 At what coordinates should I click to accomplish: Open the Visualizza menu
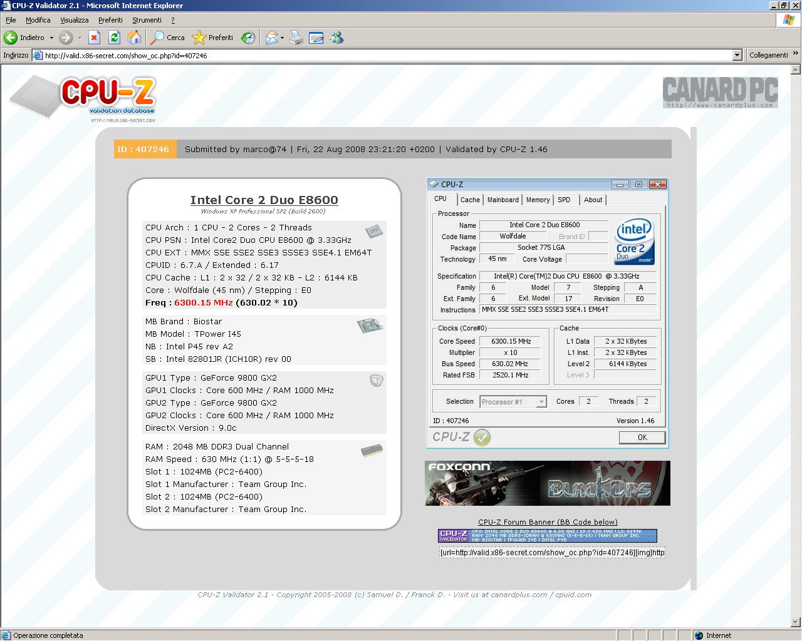coord(75,20)
